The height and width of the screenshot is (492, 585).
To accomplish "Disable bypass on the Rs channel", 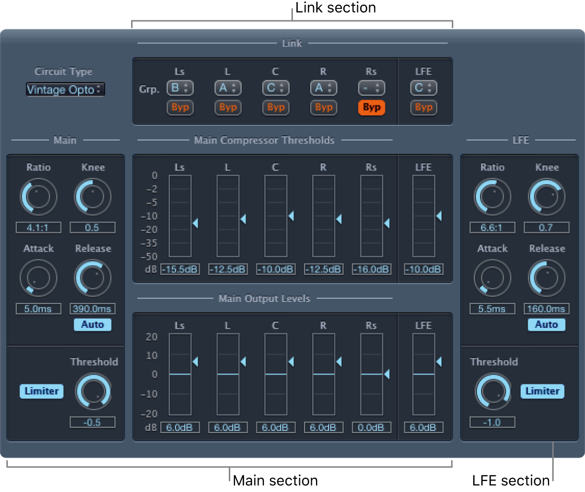I will coord(371,108).
